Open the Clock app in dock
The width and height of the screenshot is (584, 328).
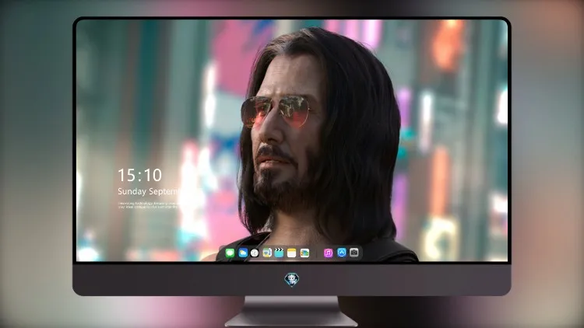tap(255, 253)
